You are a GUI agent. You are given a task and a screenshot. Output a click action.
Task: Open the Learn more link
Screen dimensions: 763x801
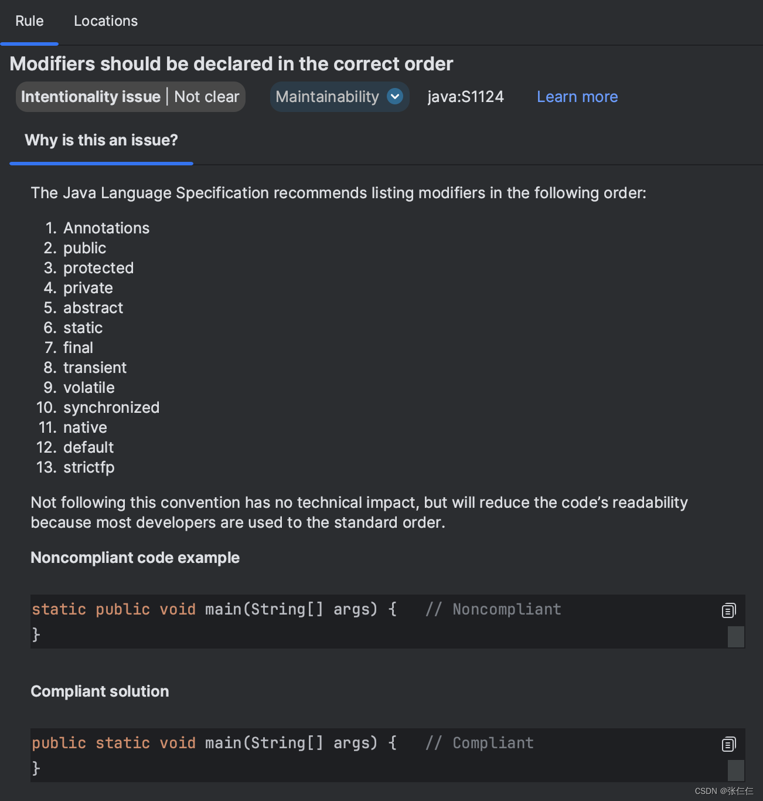click(577, 97)
